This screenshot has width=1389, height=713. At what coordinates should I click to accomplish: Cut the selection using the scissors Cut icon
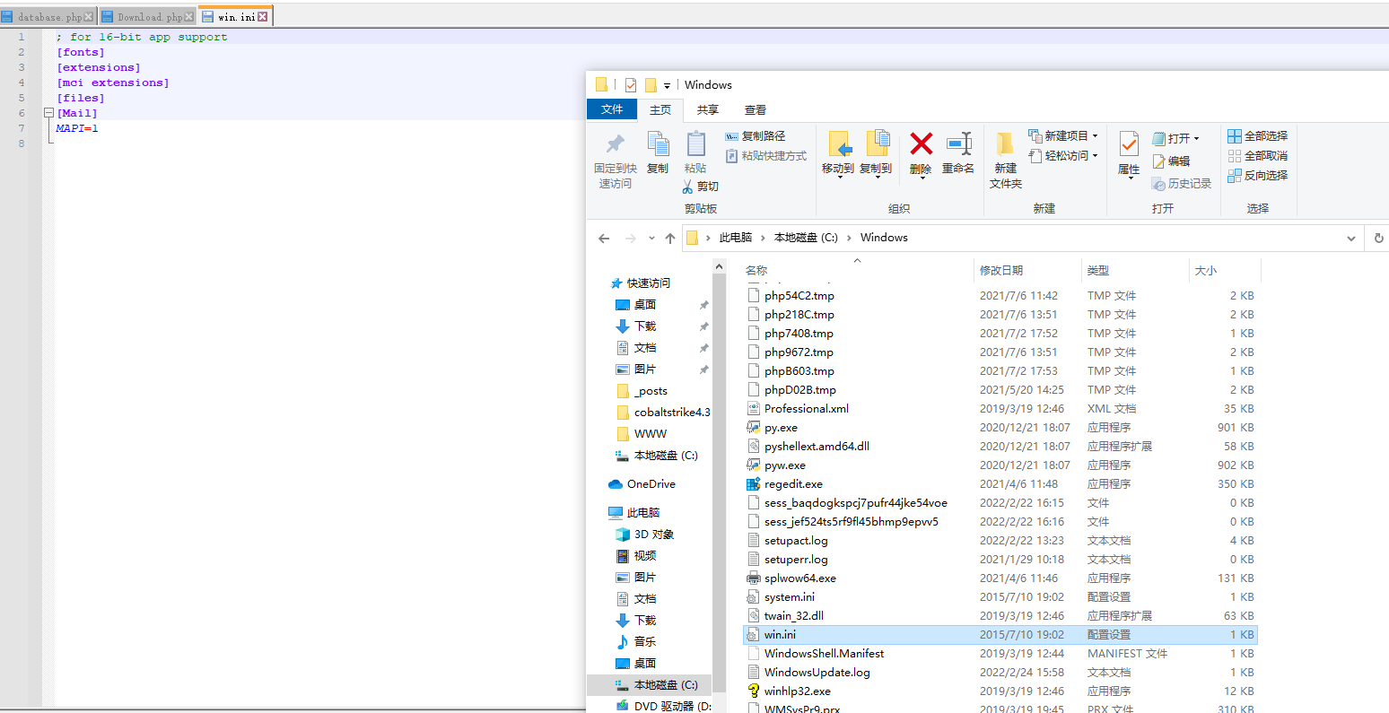701,186
